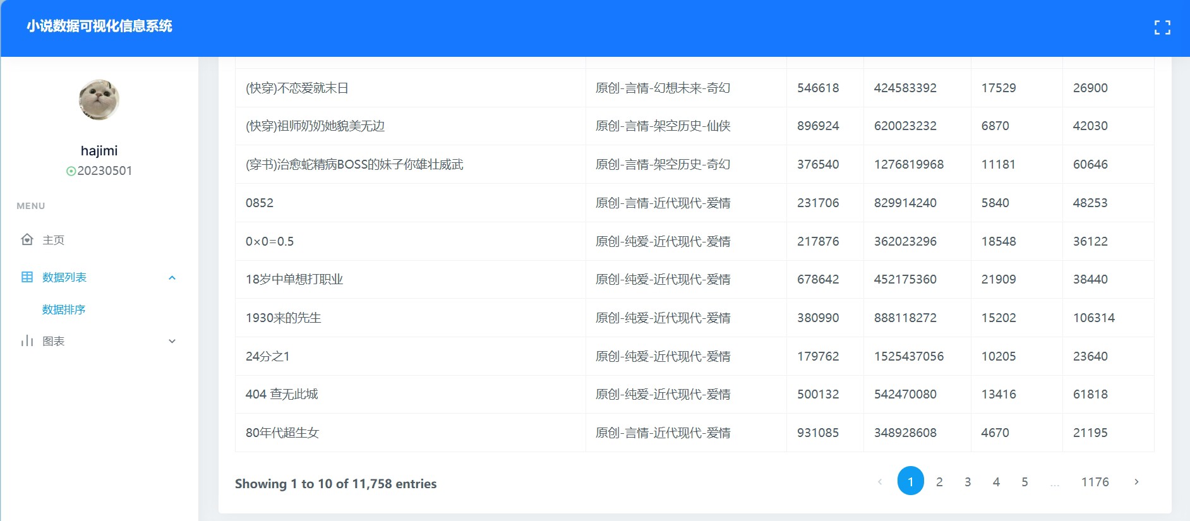Click the value 217876
The width and height of the screenshot is (1190, 521).
[818, 241]
